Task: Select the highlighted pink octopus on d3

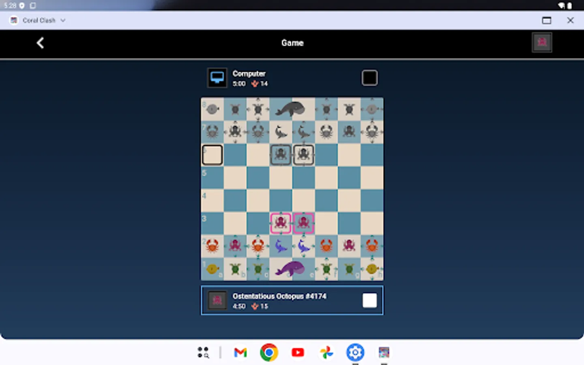Action: tap(281, 223)
